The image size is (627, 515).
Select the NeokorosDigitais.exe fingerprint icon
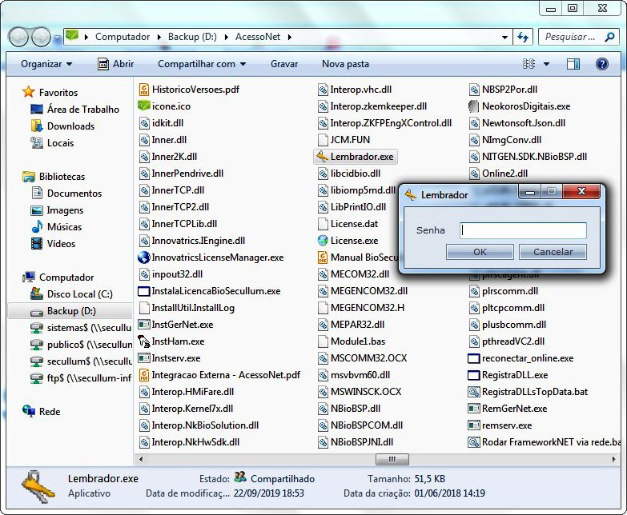475,106
